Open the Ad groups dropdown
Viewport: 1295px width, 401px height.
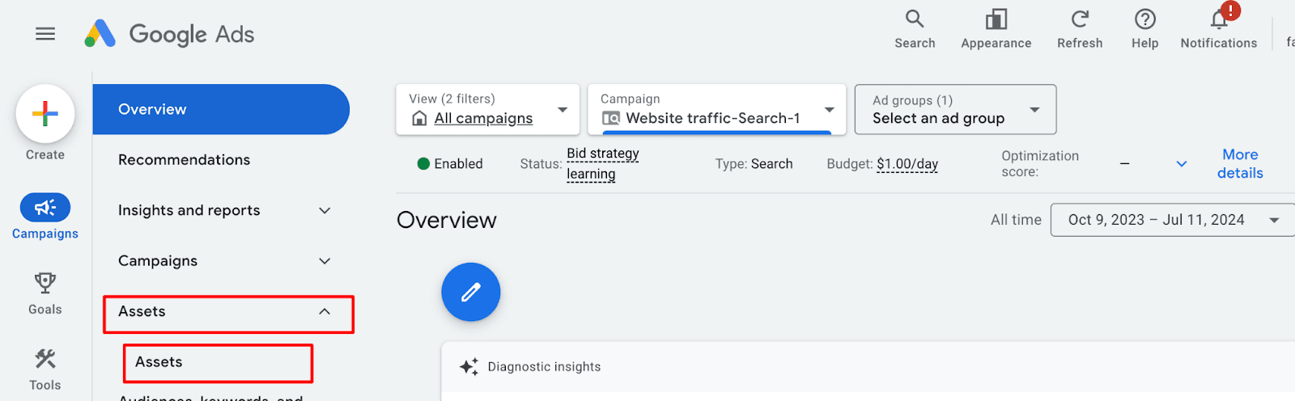955,109
